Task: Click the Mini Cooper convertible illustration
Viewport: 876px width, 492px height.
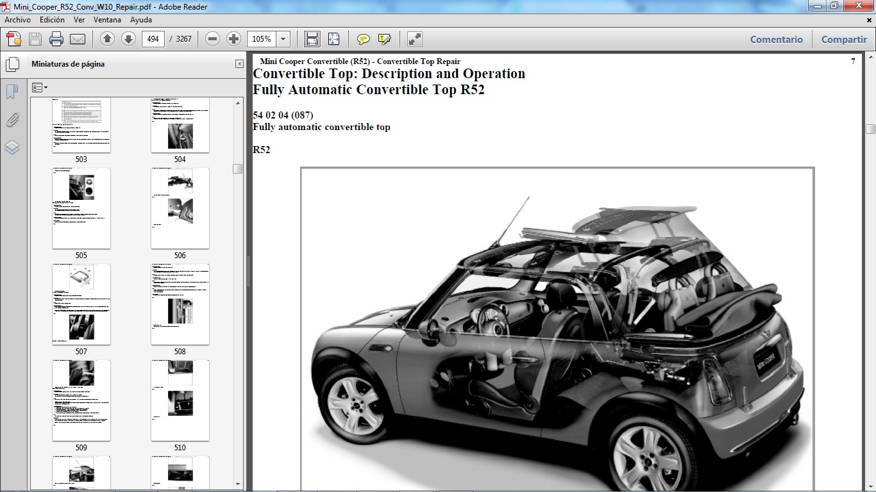Action: point(557,329)
